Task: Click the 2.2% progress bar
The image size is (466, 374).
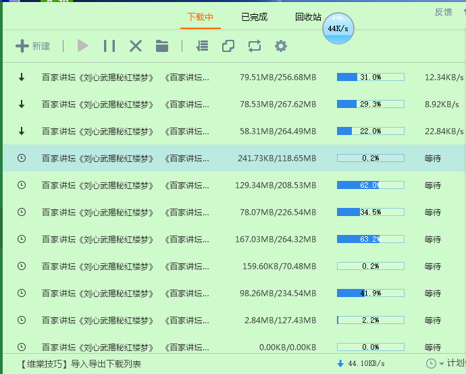Action: tap(371, 320)
